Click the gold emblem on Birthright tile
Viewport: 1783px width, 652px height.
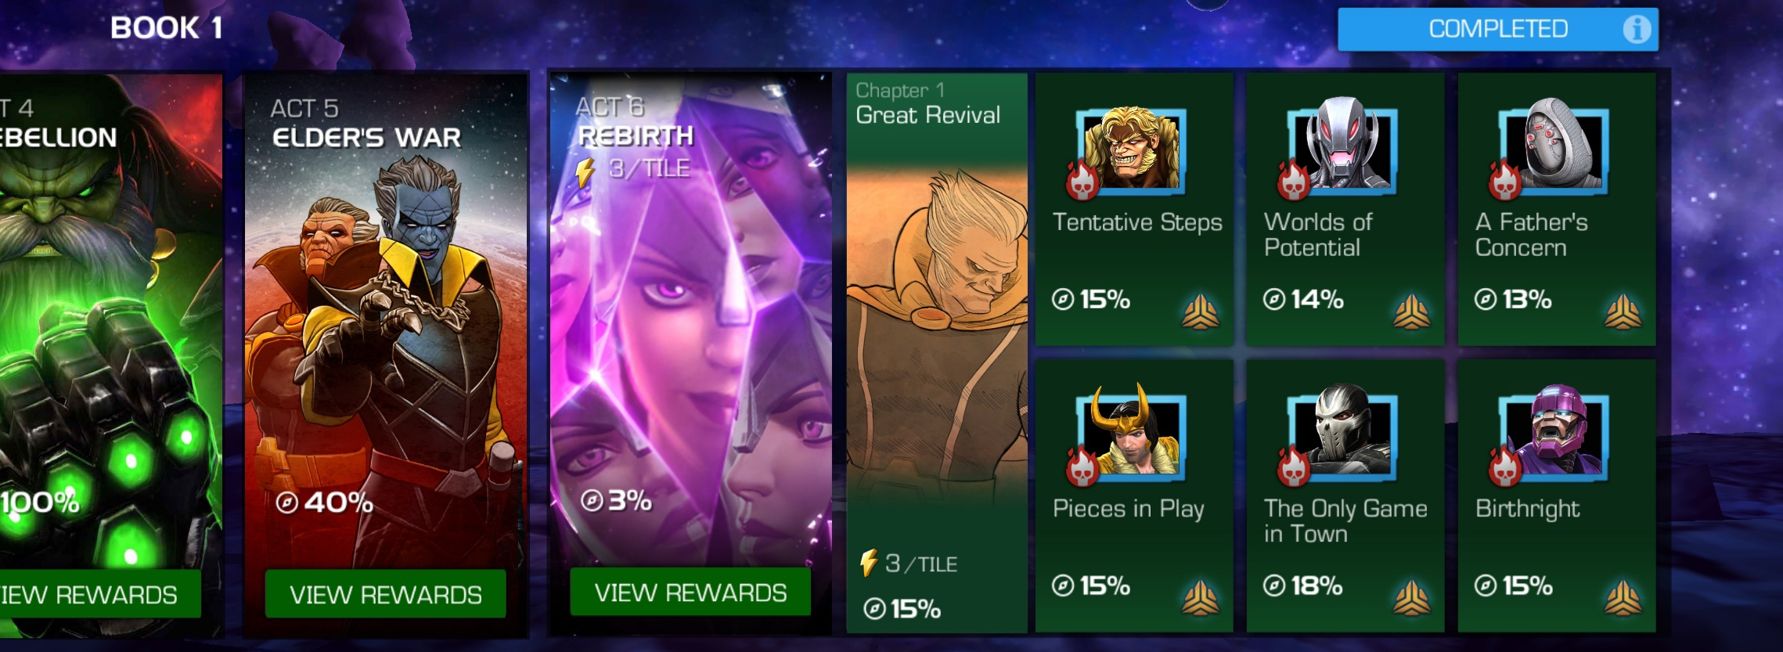click(x=1623, y=598)
